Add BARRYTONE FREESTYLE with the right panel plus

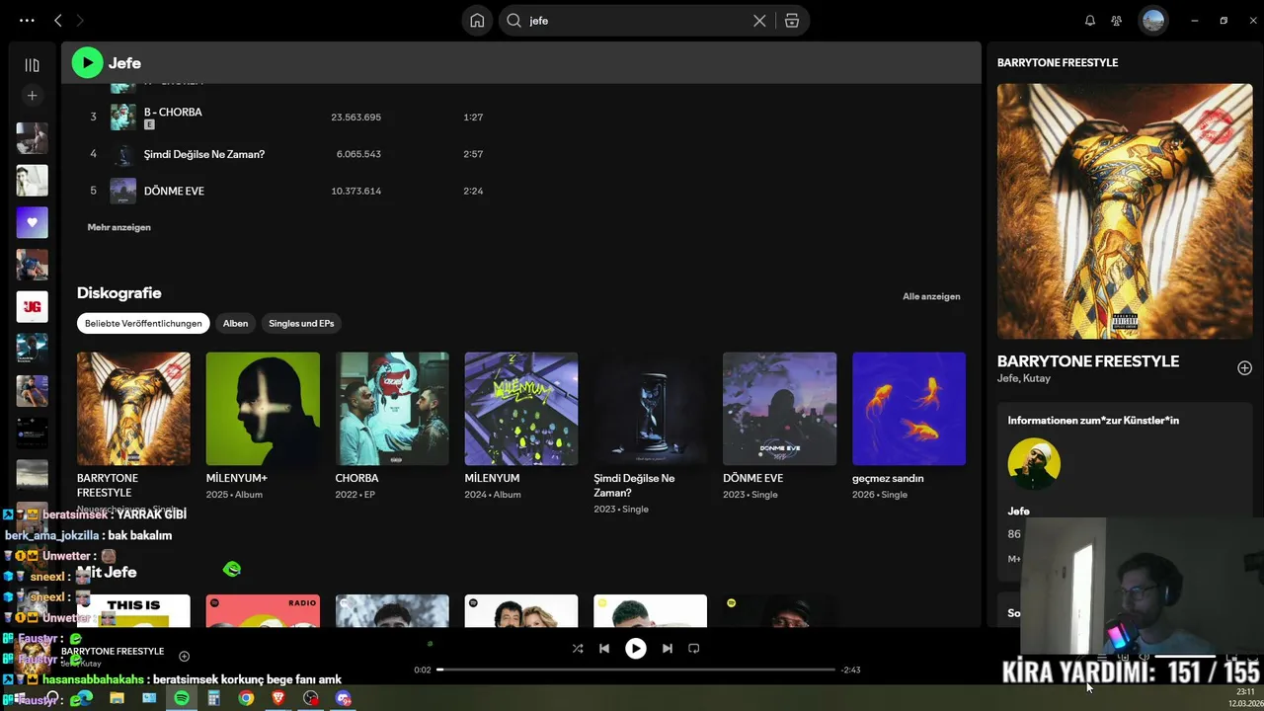click(1244, 367)
